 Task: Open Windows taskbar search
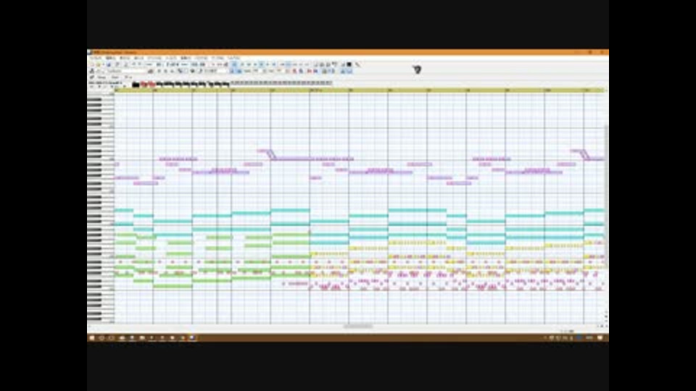tap(101, 338)
